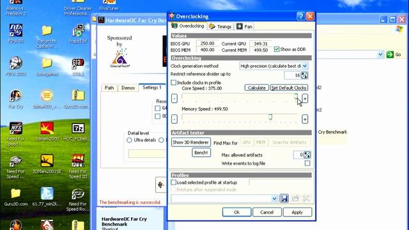
Task: Open the Guru3D.com folder icon
Action: (16, 197)
